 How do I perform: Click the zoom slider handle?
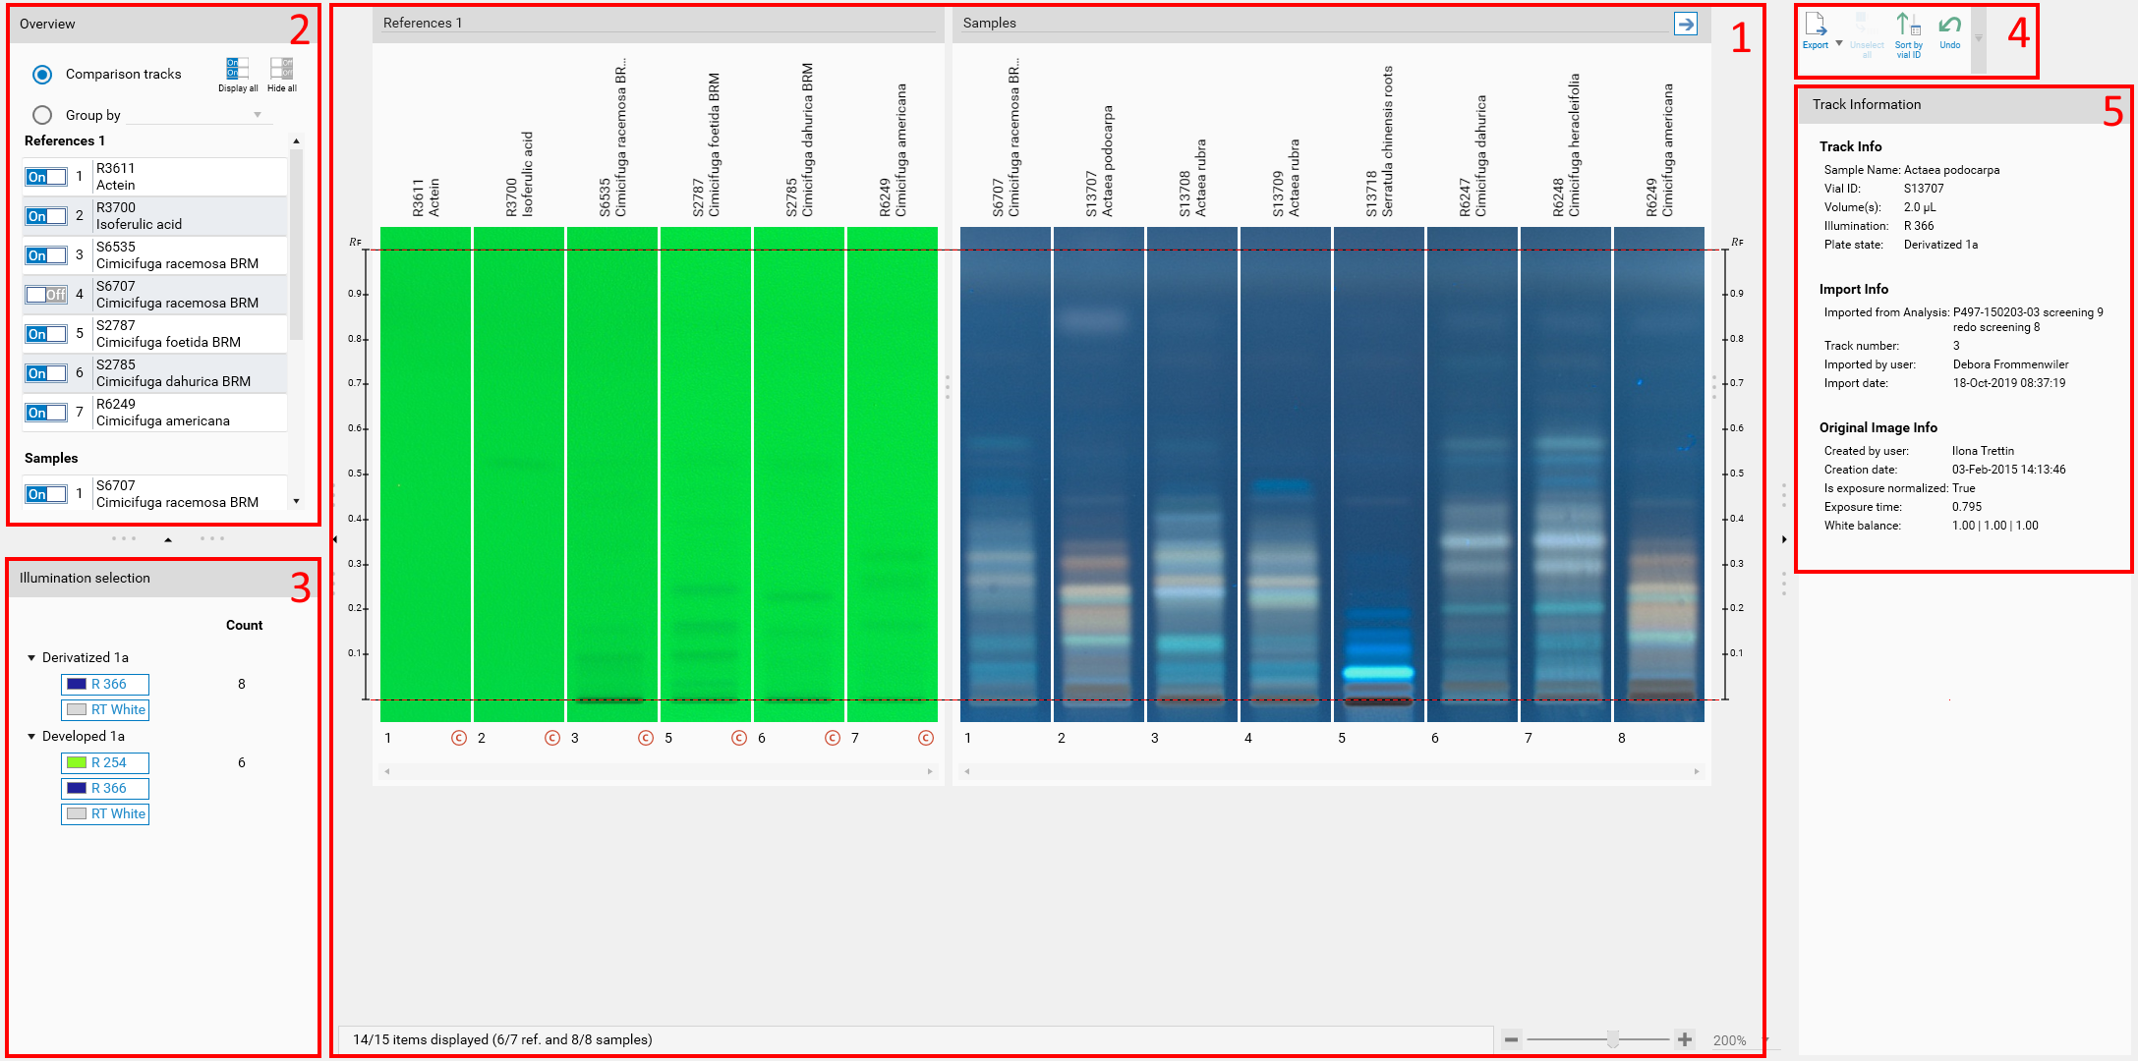(x=1613, y=1039)
